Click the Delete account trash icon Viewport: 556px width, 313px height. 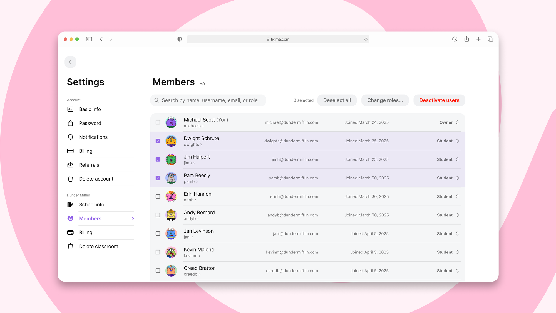coord(70,179)
